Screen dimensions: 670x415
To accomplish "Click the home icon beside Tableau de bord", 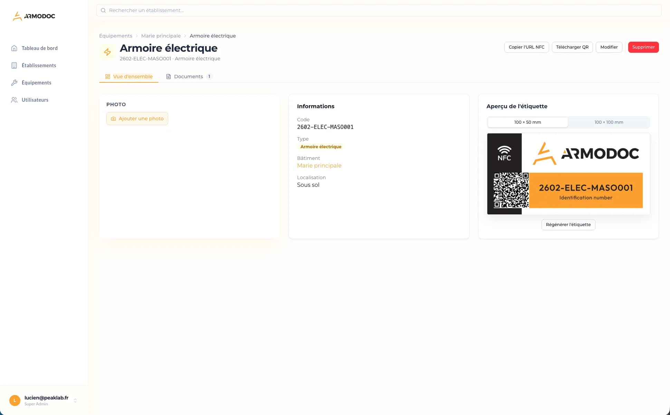I will (x=14, y=48).
